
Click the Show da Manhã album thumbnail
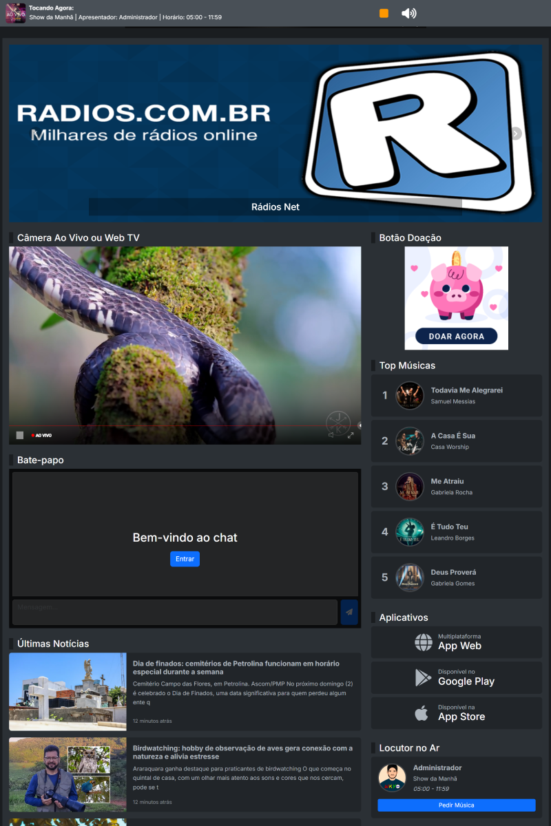(15, 13)
